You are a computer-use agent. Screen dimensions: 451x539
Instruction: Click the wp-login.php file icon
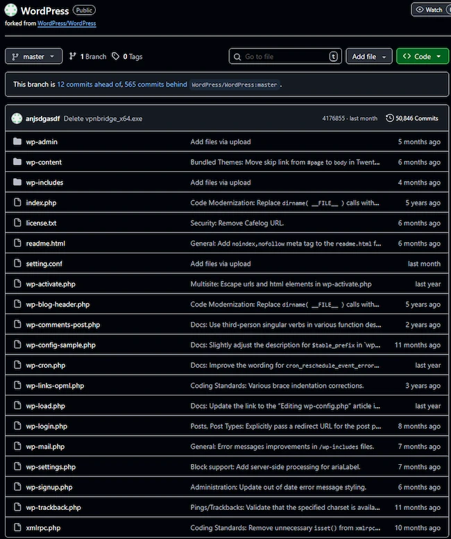(x=17, y=425)
